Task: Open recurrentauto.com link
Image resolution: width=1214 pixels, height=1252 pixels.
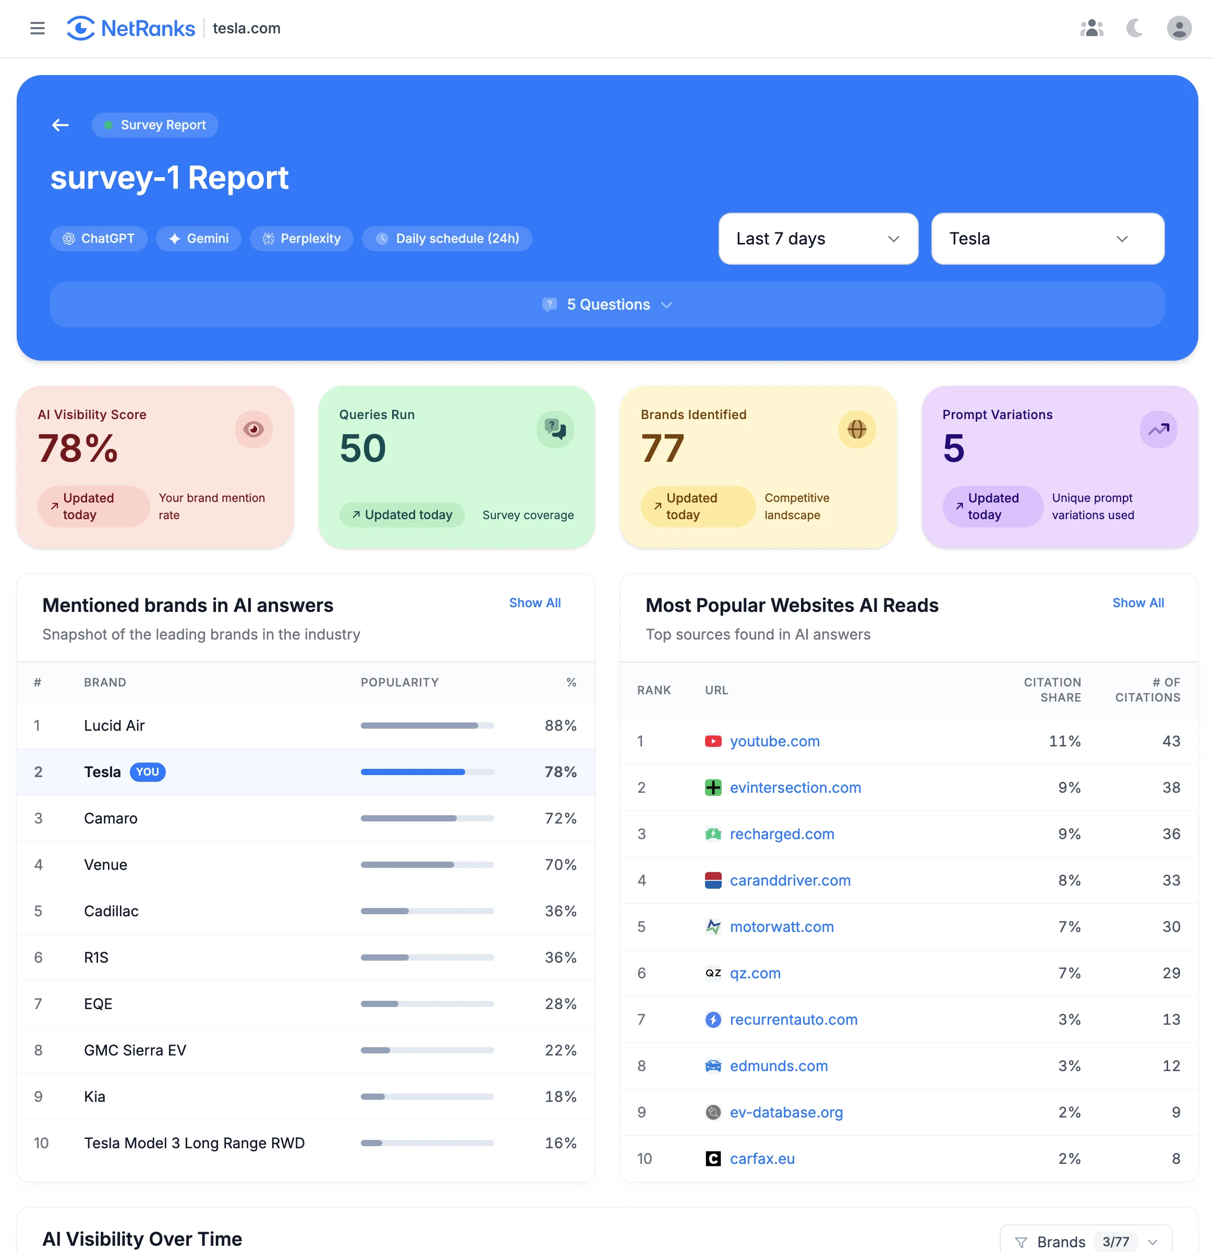Action: (794, 1020)
